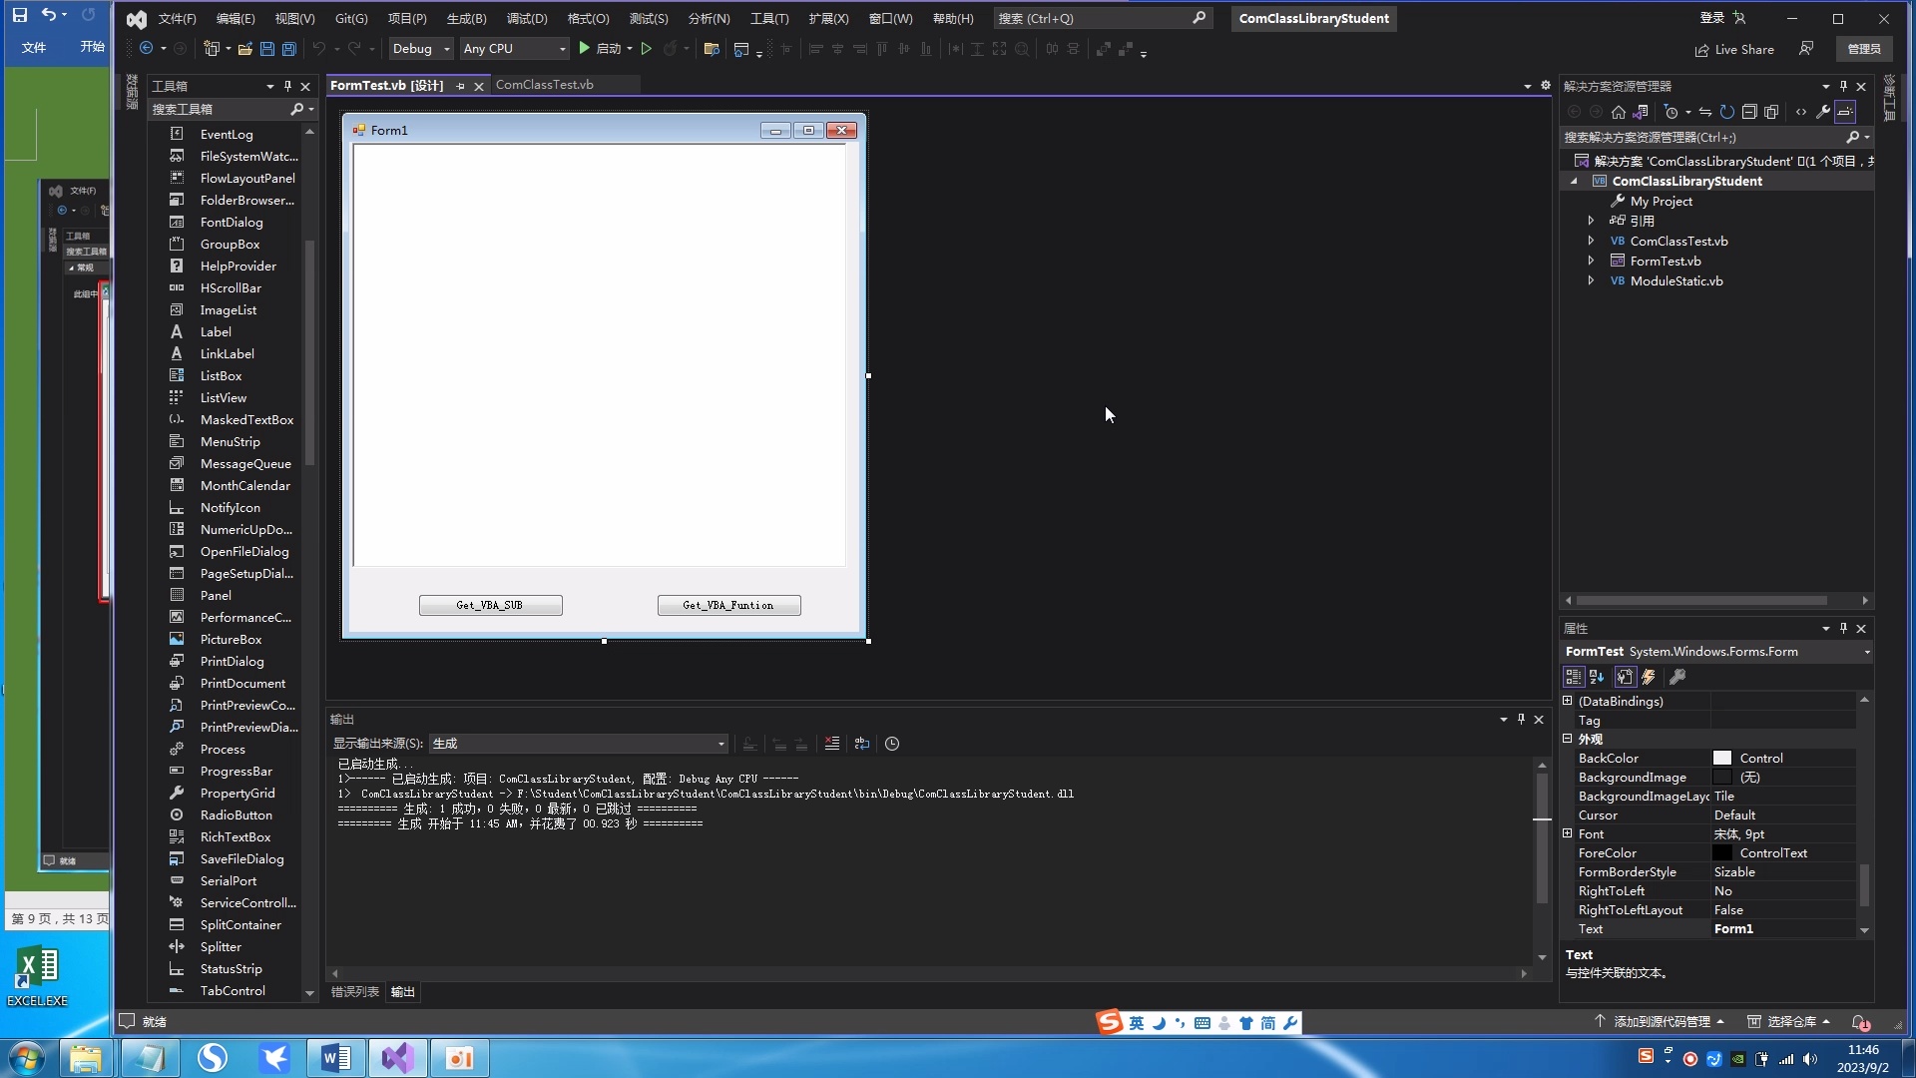1916x1078 pixels.
Task: Toggle the Toolbox auto-hide pin
Action: point(287,86)
